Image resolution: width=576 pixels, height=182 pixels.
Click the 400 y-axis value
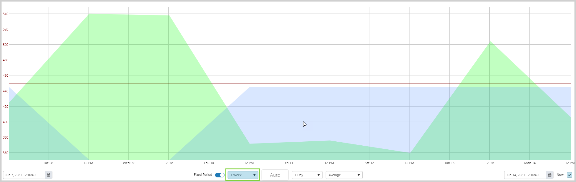[6, 122]
